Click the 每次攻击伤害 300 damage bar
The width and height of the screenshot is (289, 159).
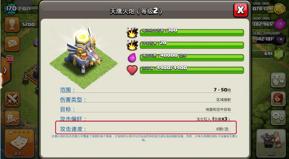coord(192,33)
